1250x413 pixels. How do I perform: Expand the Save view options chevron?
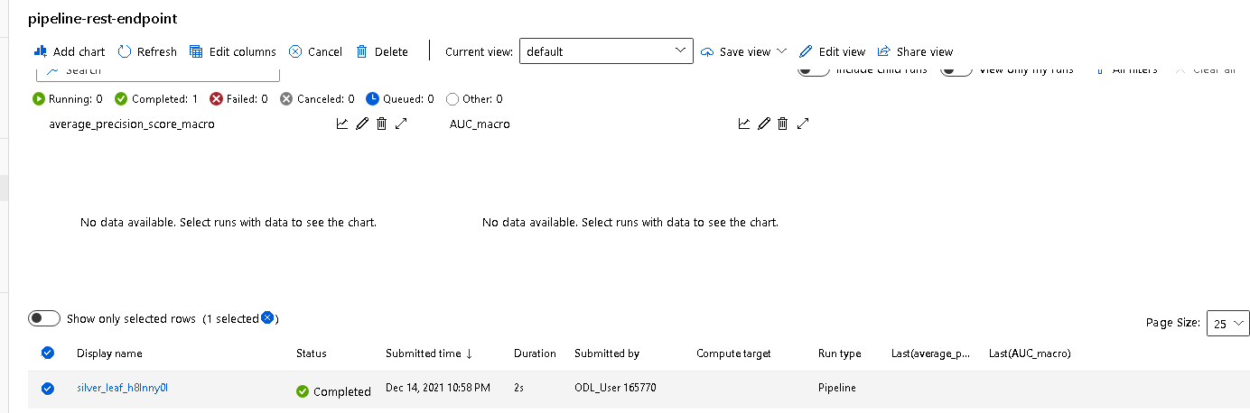click(x=781, y=51)
